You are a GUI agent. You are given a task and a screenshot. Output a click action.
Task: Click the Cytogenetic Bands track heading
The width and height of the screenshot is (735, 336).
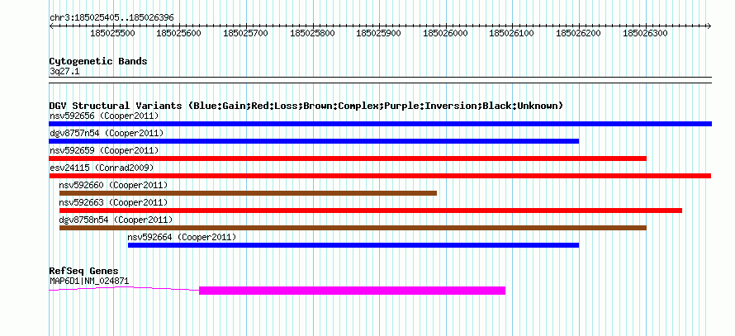[x=98, y=61]
